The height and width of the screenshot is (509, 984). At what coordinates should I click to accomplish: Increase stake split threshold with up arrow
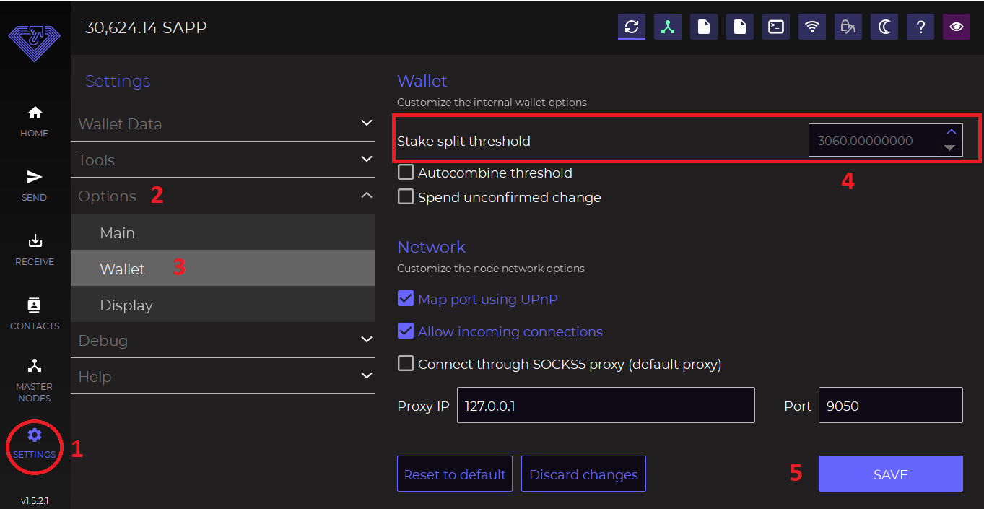pyautogui.click(x=951, y=132)
